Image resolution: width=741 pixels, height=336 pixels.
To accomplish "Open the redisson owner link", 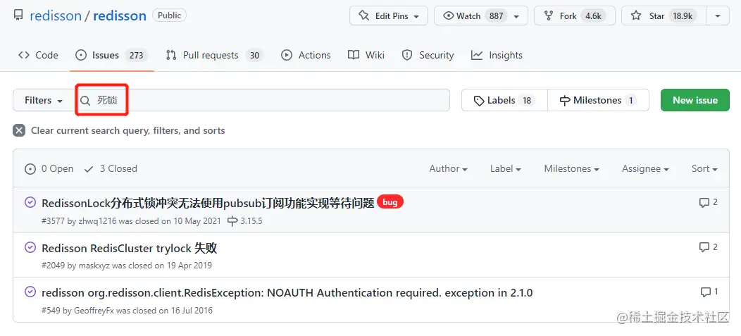I will (55, 15).
